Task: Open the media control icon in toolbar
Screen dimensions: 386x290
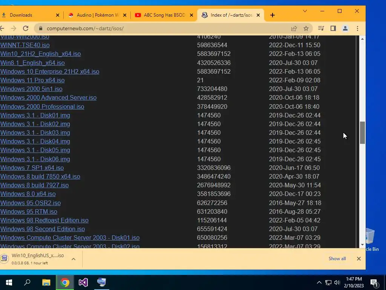Action: 321,28
